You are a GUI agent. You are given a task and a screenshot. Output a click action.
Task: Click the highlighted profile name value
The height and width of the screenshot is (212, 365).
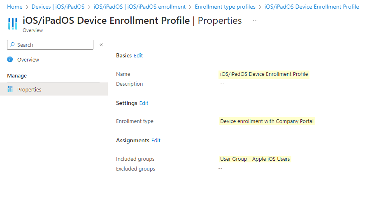(x=264, y=74)
